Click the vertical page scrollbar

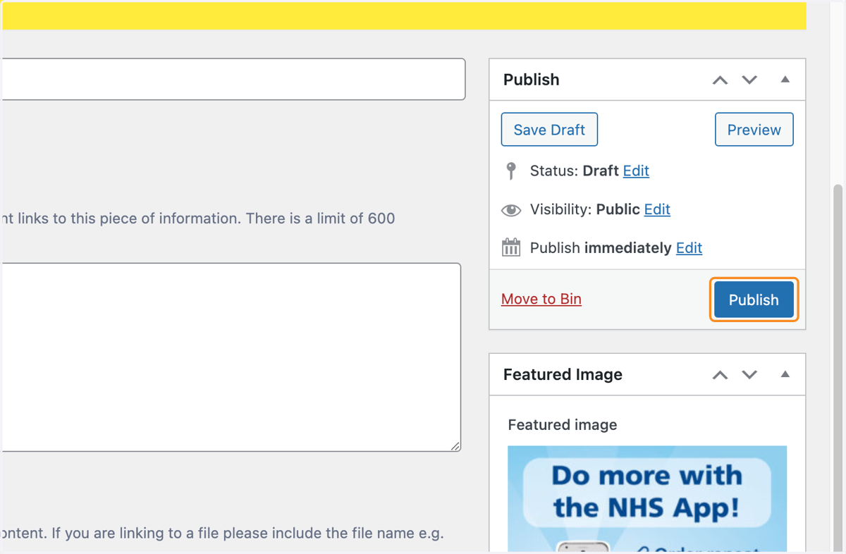point(838,367)
